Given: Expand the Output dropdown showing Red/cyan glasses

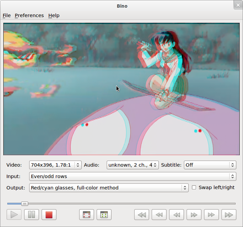Looking at the screenshot, I should [x=109, y=188].
